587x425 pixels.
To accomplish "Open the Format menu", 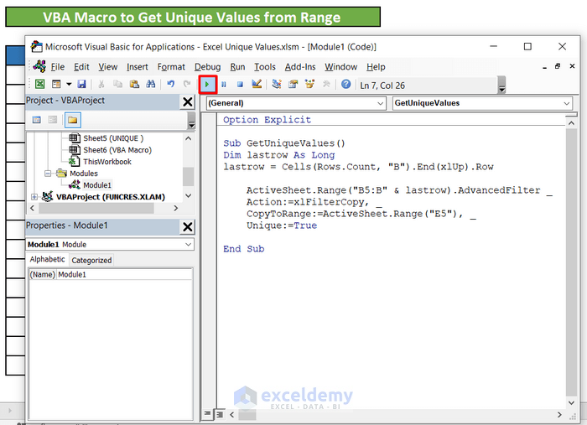I will [x=171, y=67].
